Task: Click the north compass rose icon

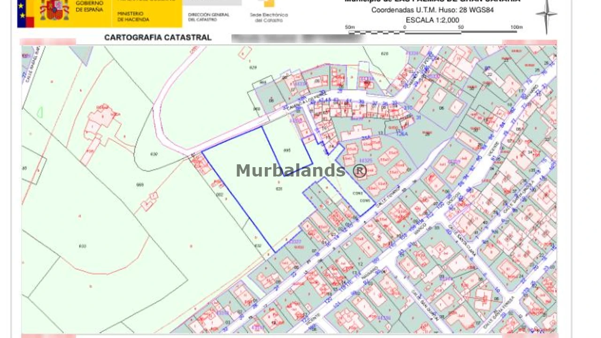Action: click(546, 15)
